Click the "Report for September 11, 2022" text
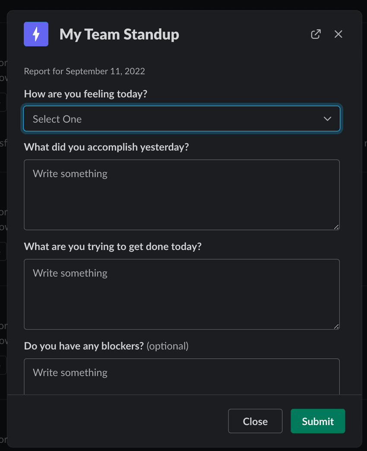The height and width of the screenshot is (451, 367). pos(85,71)
